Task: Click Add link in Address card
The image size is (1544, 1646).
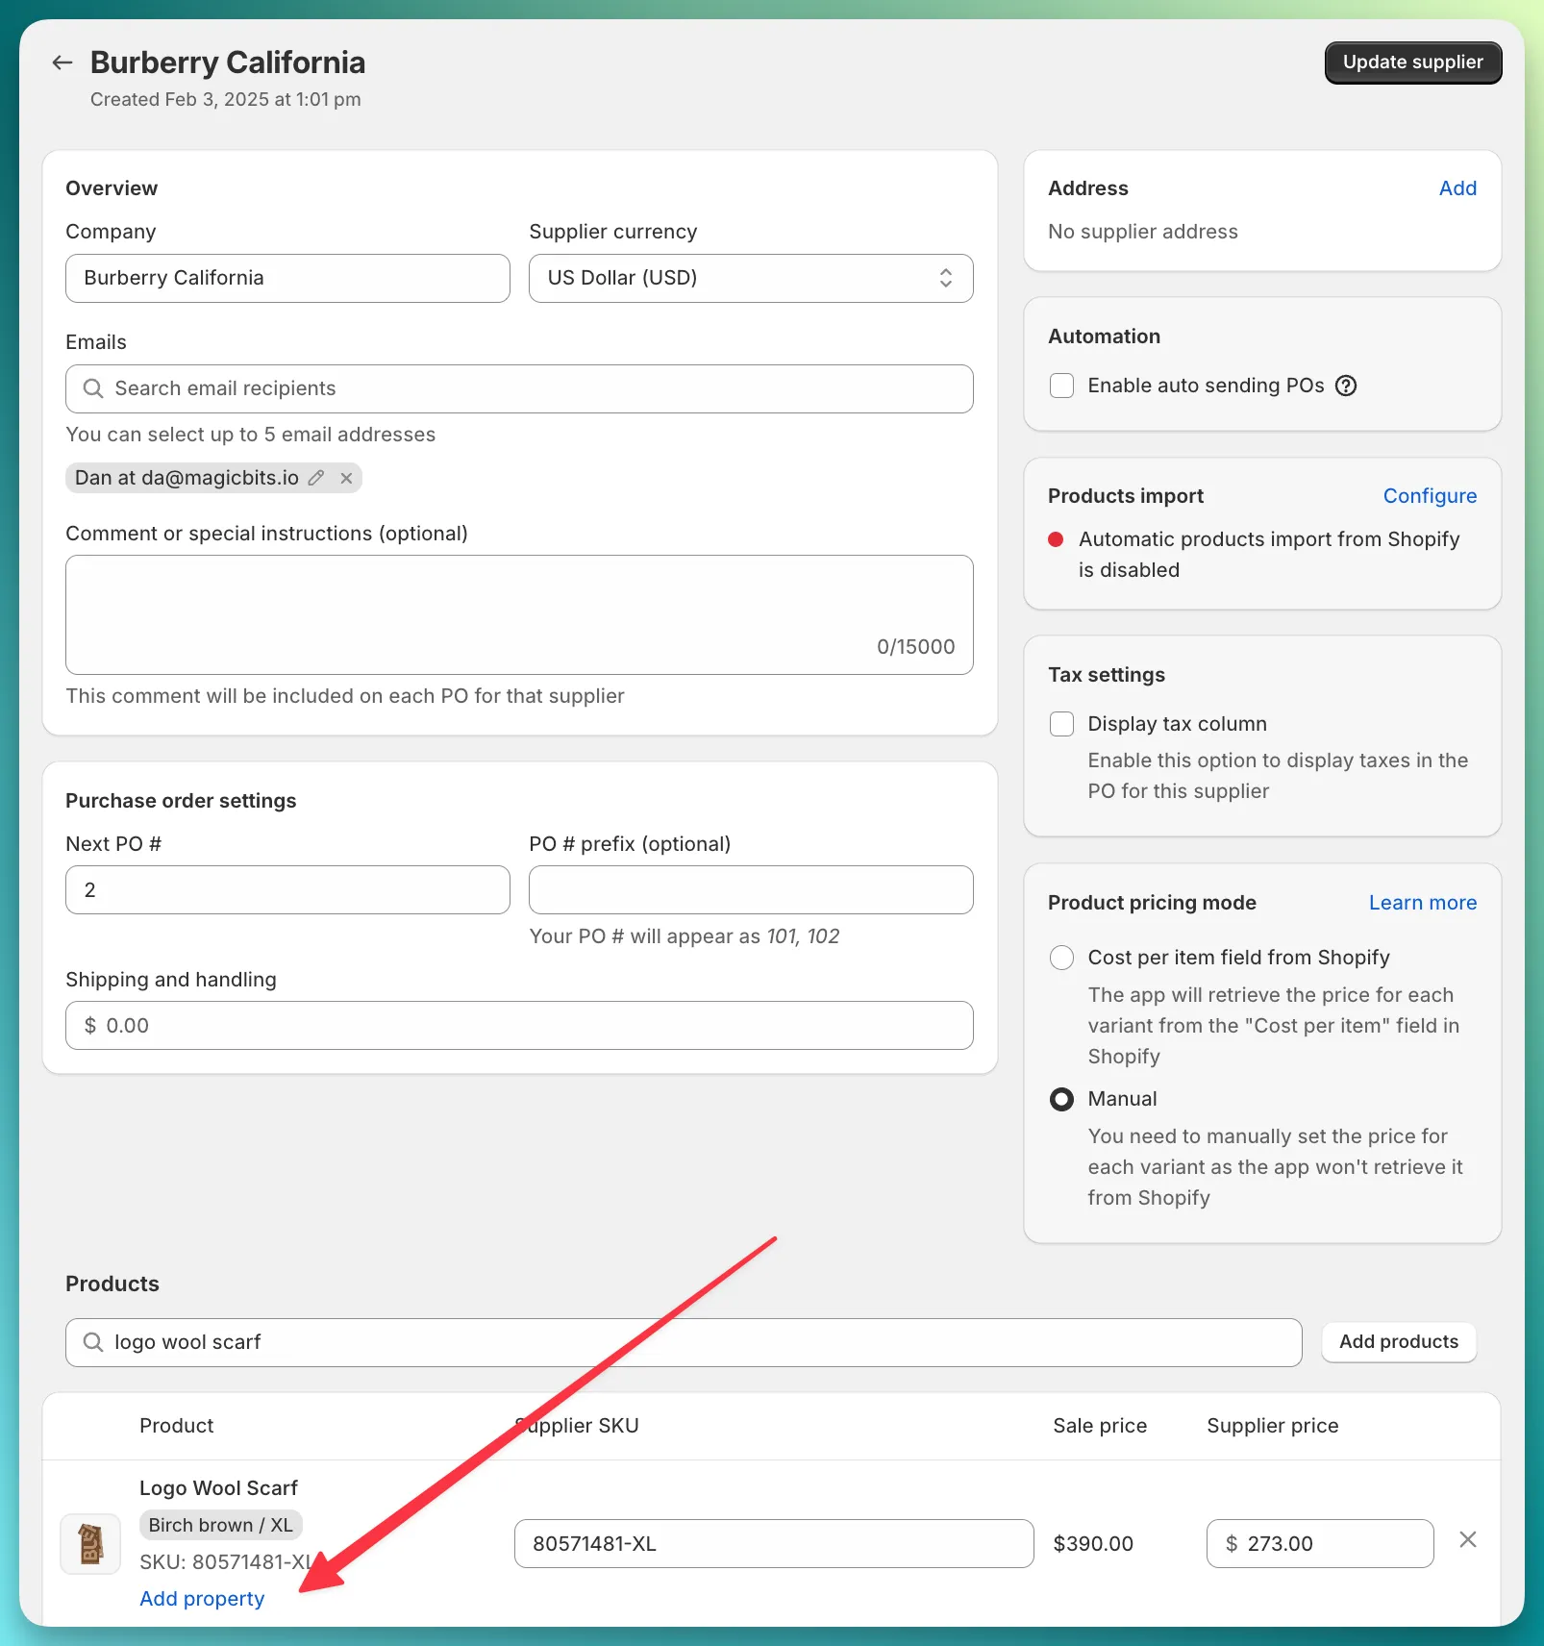Action: coord(1457,188)
